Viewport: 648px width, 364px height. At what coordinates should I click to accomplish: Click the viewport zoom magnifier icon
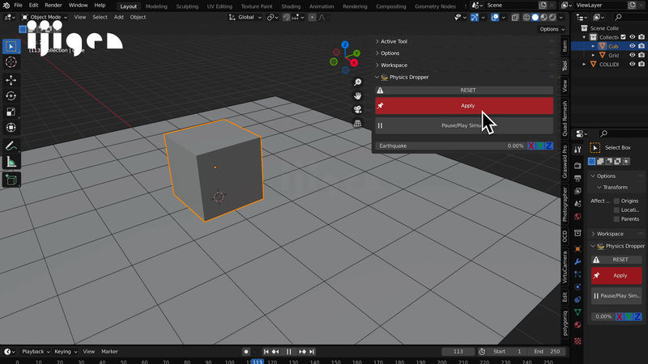click(357, 83)
